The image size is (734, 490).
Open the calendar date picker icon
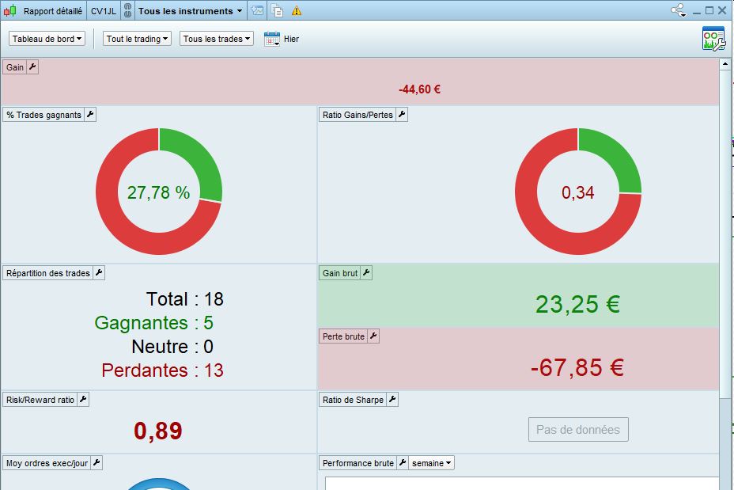pyautogui.click(x=272, y=39)
